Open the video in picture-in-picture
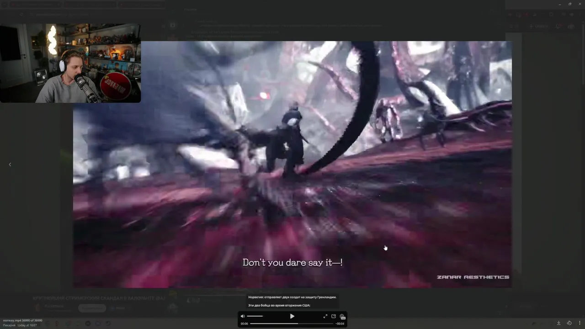Image resolution: width=585 pixels, height=329 pixels. pos(334,316)
